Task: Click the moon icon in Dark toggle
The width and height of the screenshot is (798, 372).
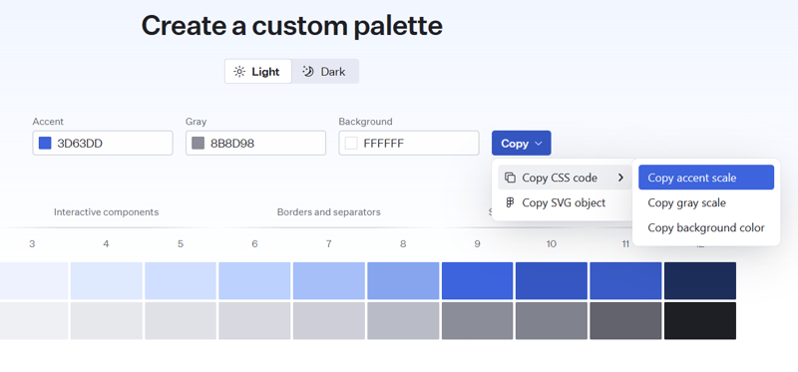Action: click(308, 71)
